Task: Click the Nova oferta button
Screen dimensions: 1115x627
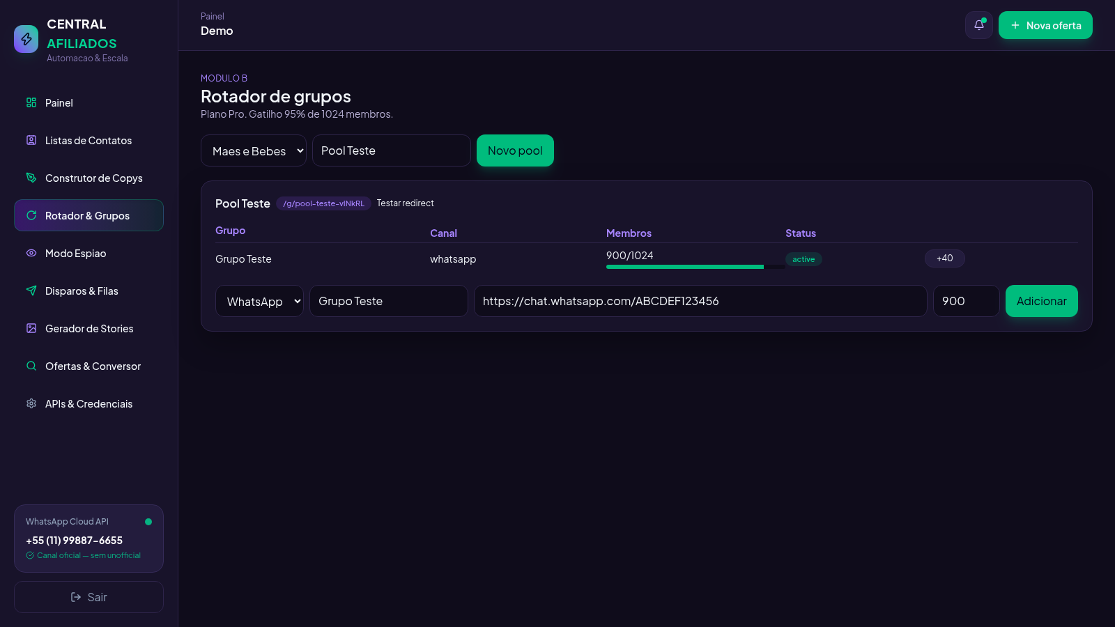Action: [x=1045, y=25]
